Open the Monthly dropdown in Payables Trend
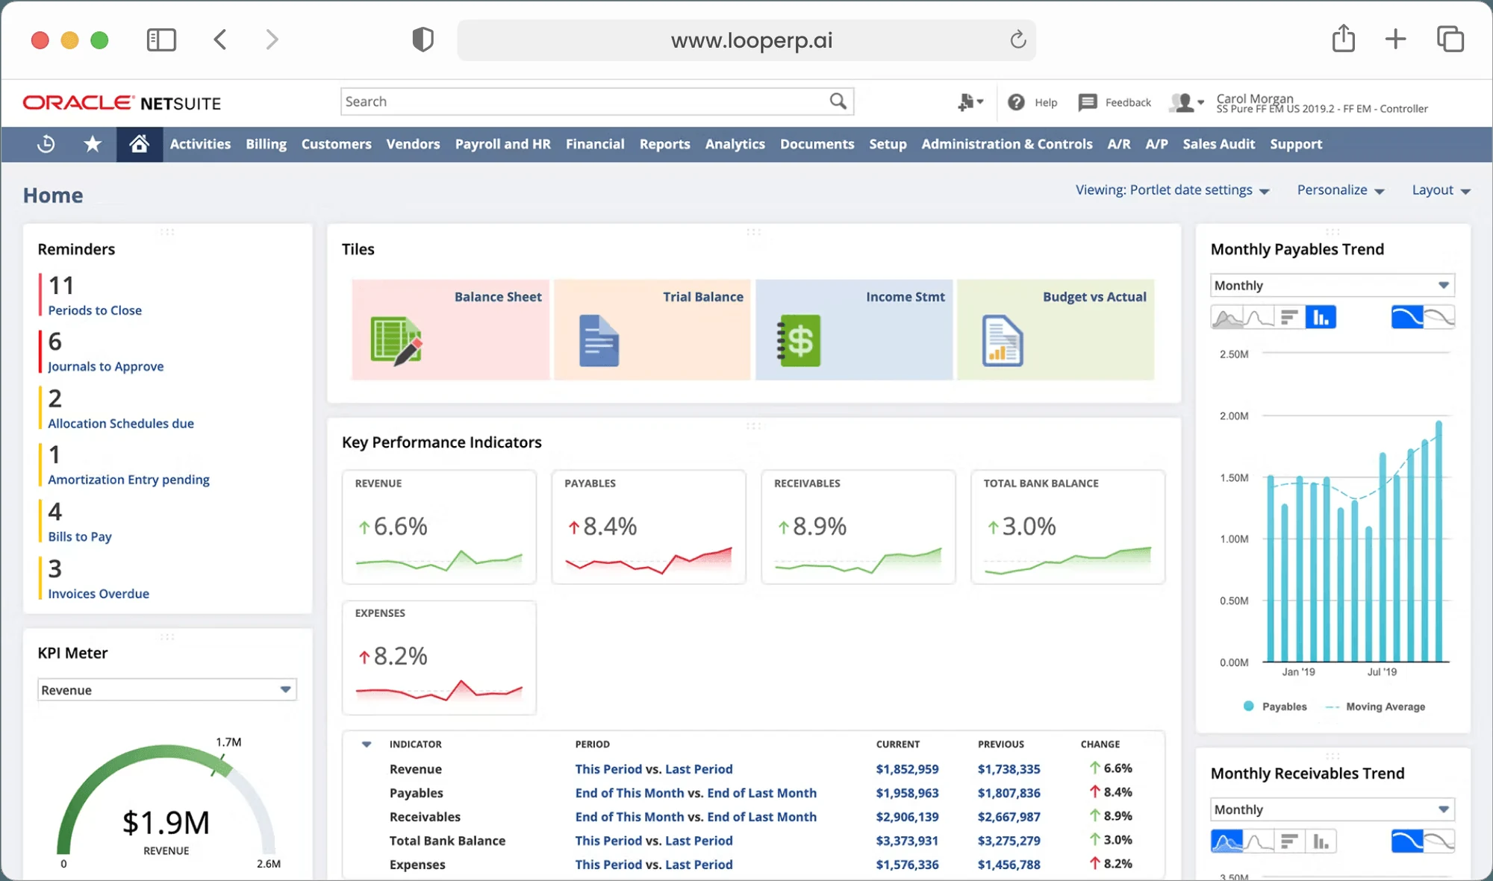Viewport: 1493px width, 881px height. point(1333,286)
